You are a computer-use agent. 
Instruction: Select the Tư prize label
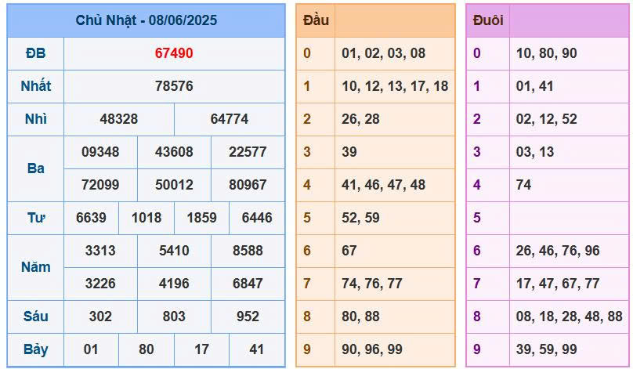pos(35,218)
